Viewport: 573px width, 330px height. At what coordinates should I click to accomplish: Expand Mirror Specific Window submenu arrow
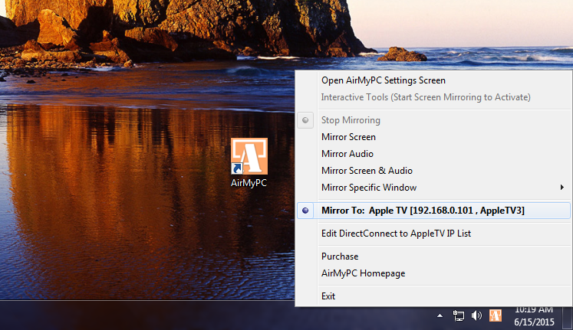[x=561, y=188]
